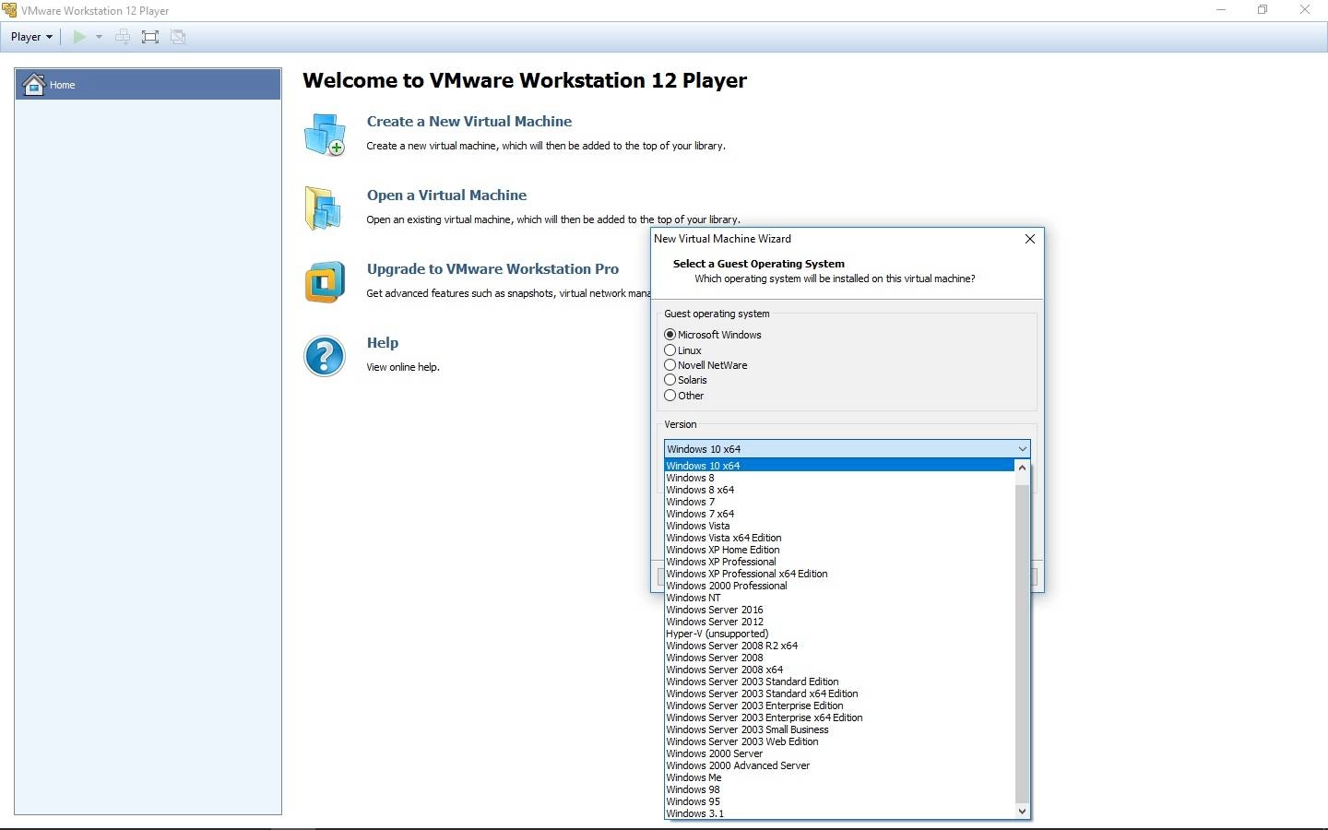Choose Windows 3.1 in the version list
This screenshot has height=830, width=1328.
tap(839, 813)
